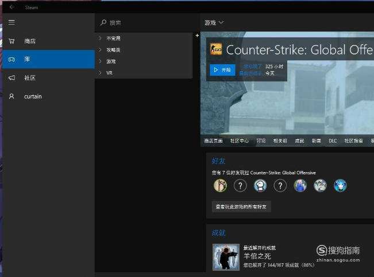Screen dimensions: 374x277
Task: Open the sixth friend's avatar
Action: click(x=320, y=186)
